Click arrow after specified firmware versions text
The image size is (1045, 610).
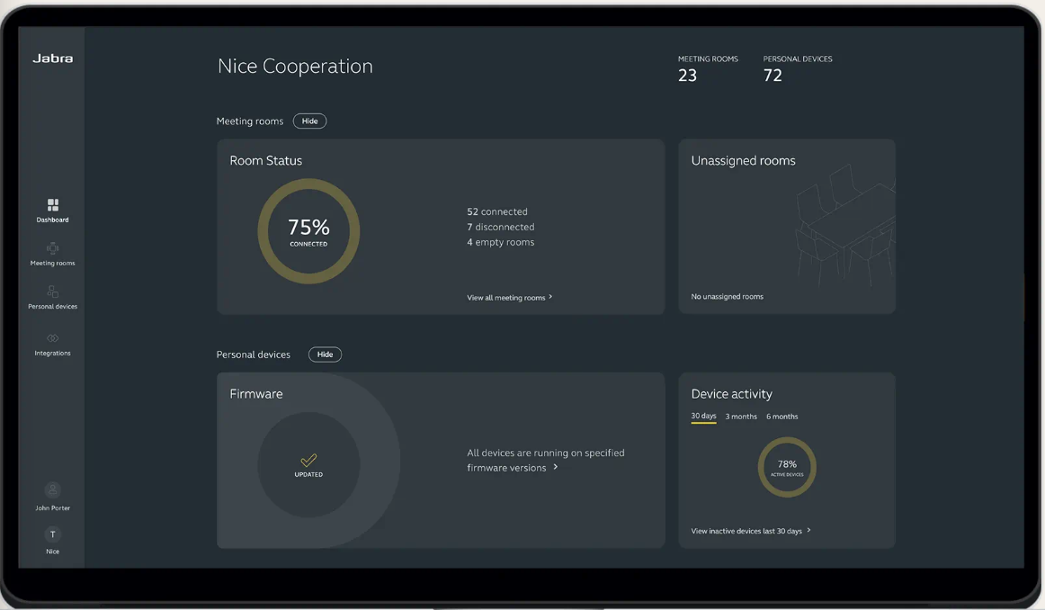pyautogui.click(x=556, y=467)
